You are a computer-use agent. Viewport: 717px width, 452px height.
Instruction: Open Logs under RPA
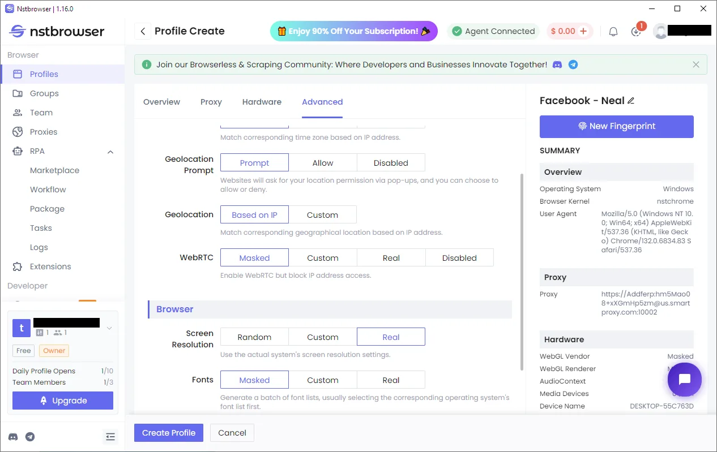[39, 247]
